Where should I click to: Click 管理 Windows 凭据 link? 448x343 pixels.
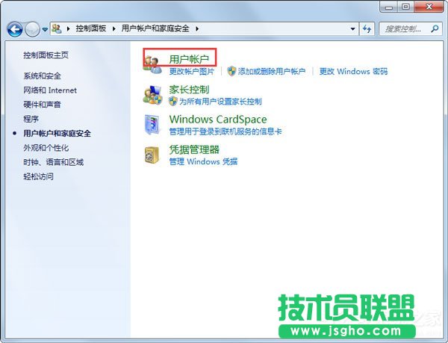(x=203, y=161)
